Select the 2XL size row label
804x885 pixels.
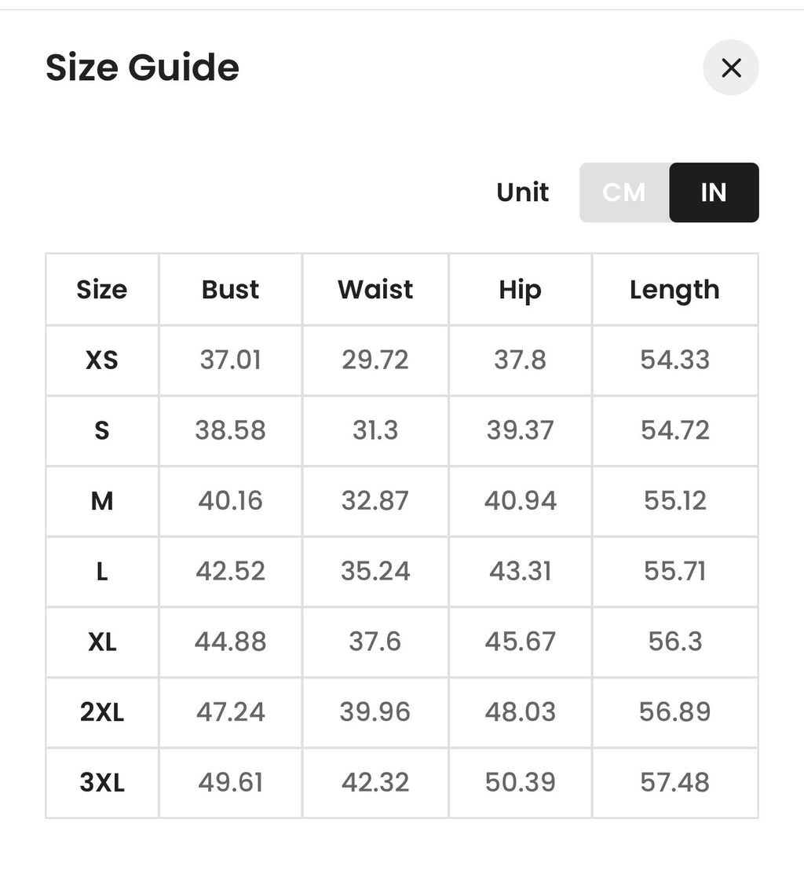coord(101,712)
